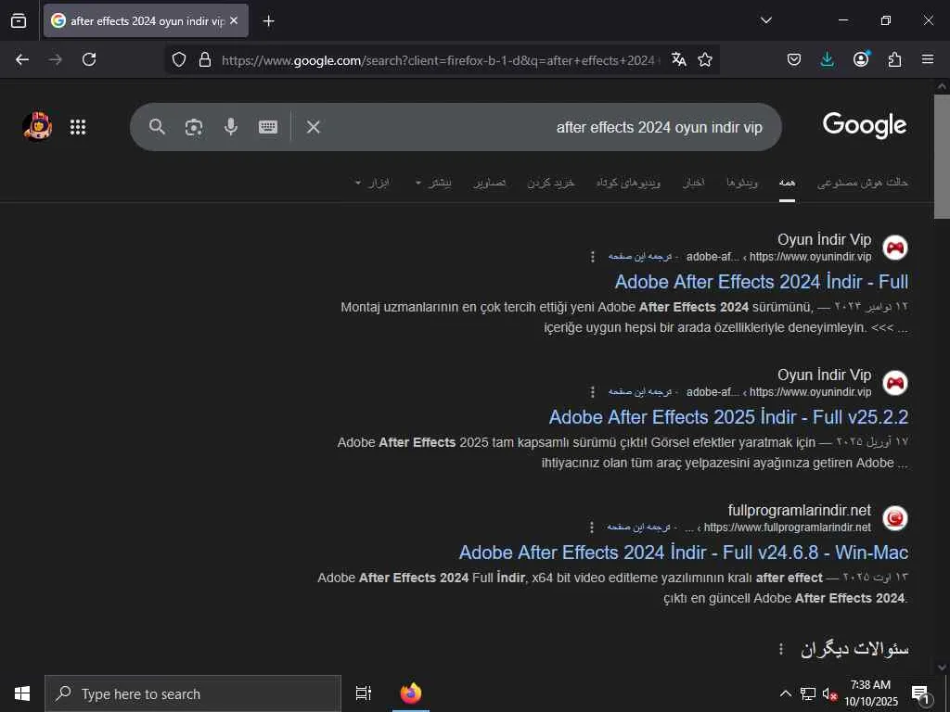Switch to Shopping tab (خرید کردن)
This screenshot has width=950, height=712.
tap(550, 183)
